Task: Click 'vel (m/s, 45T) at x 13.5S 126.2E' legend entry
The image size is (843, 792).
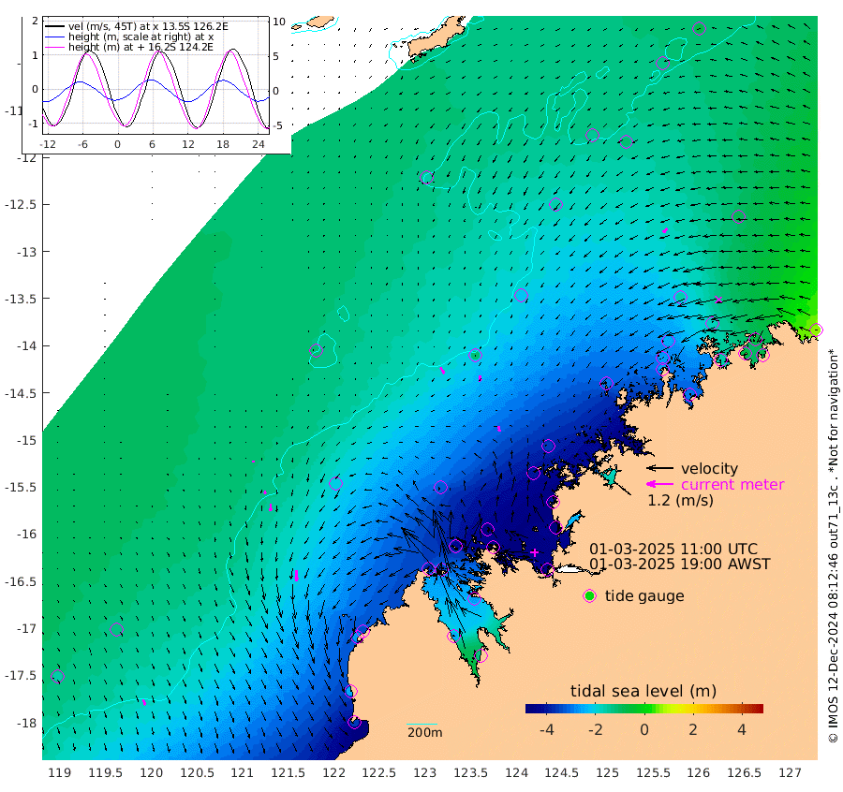Action: [148, 26]
